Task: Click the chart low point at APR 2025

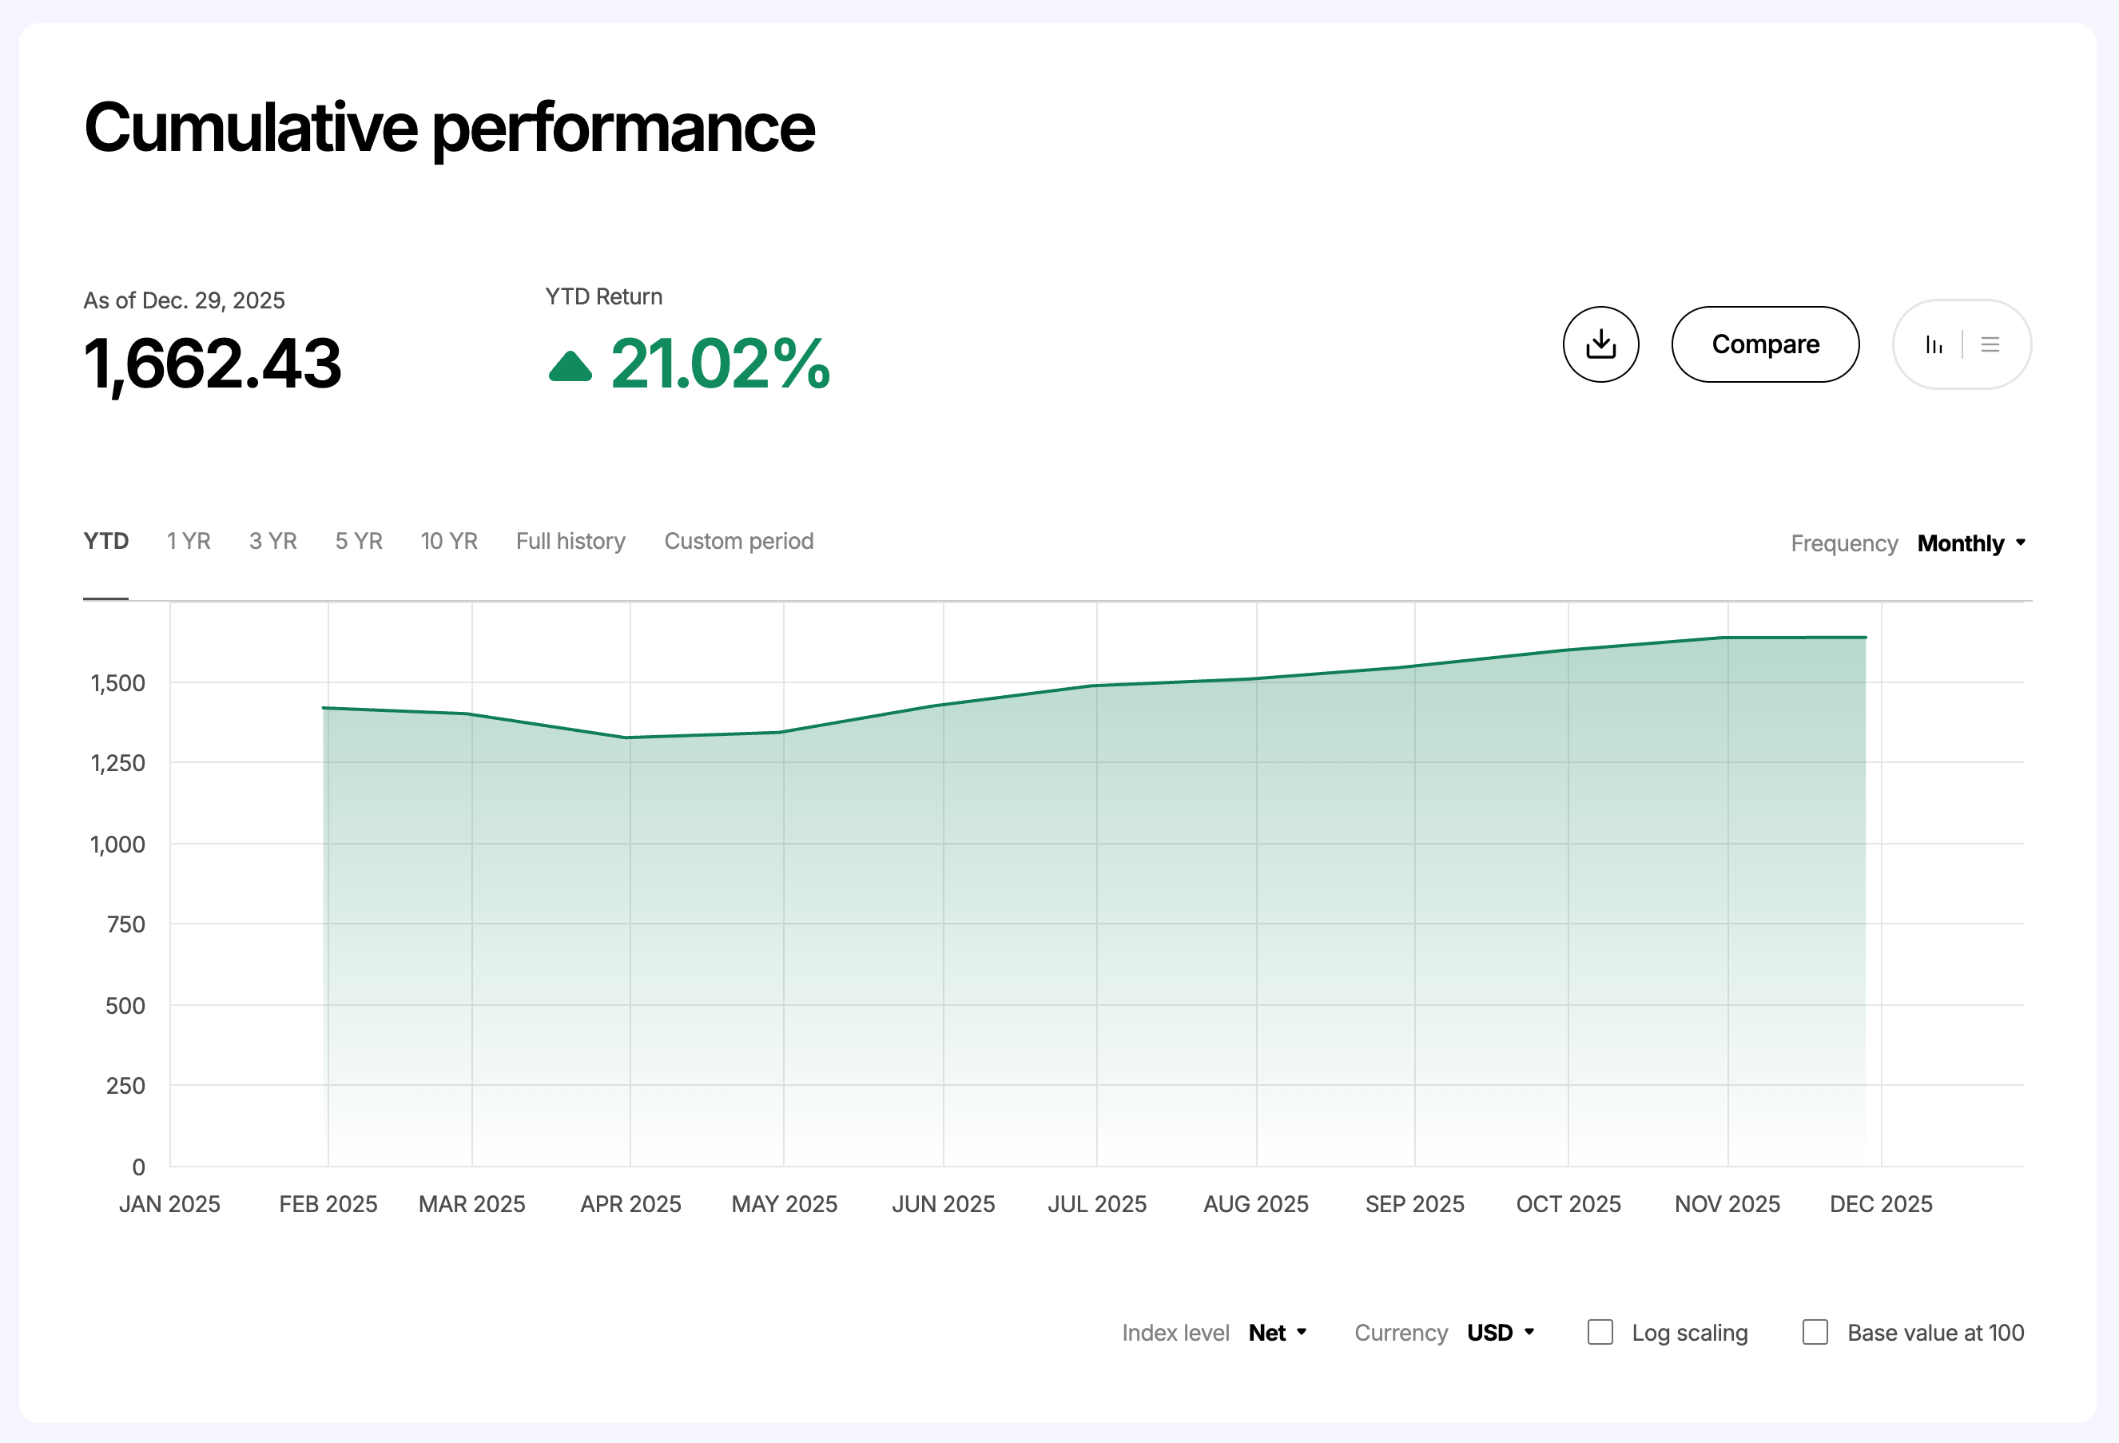Action: click(x=629, y=737)
